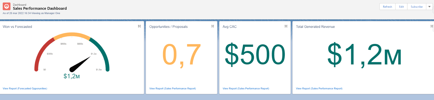Click the $300k gauge label
434x100 pixels.
pos(50,54)
